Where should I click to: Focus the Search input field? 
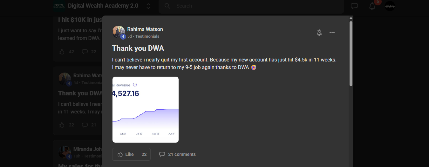tap(251, 6)
